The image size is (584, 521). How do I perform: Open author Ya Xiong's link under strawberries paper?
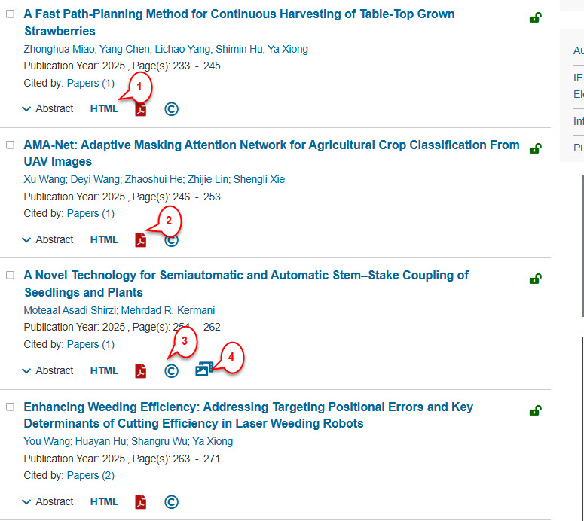(288, 49)
